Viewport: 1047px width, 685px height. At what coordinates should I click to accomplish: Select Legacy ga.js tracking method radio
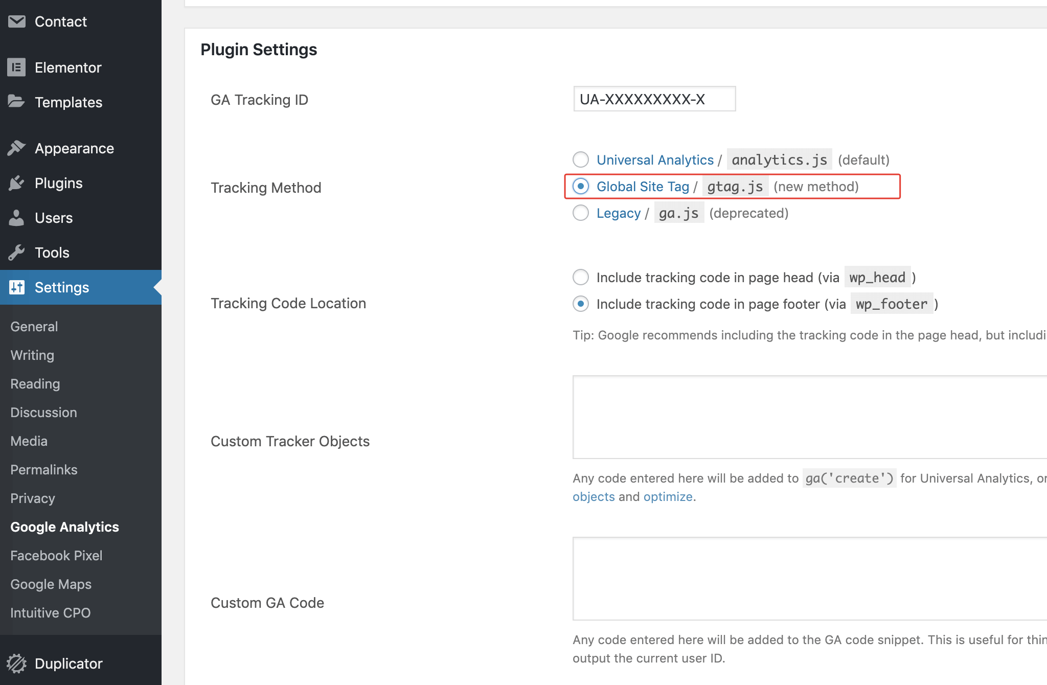(x=581, y=213)
